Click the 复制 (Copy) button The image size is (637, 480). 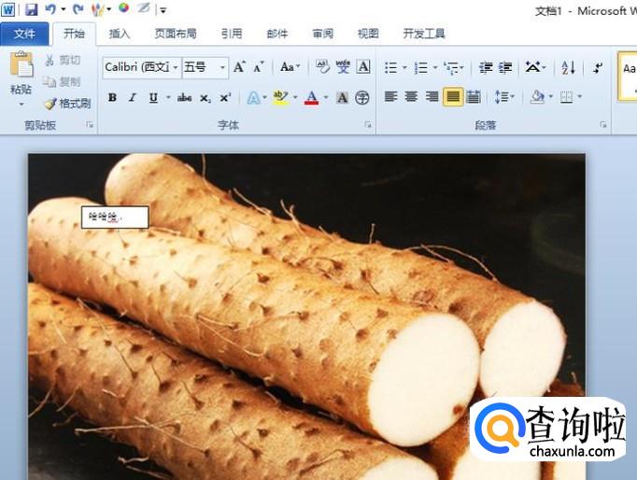point(63,82)
